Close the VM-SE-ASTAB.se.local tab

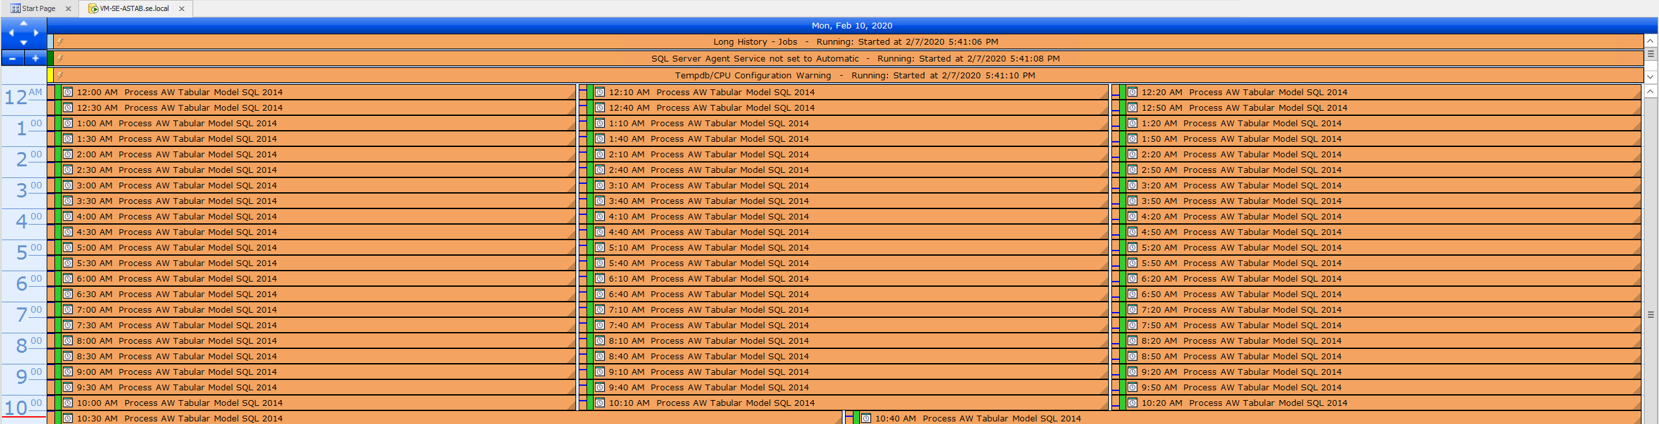(181, 9)
